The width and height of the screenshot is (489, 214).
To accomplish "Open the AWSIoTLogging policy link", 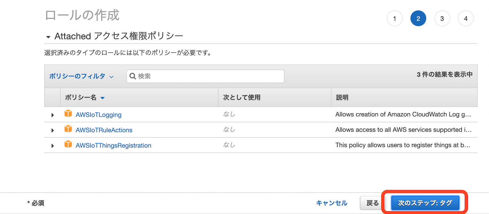I will 99,114.
